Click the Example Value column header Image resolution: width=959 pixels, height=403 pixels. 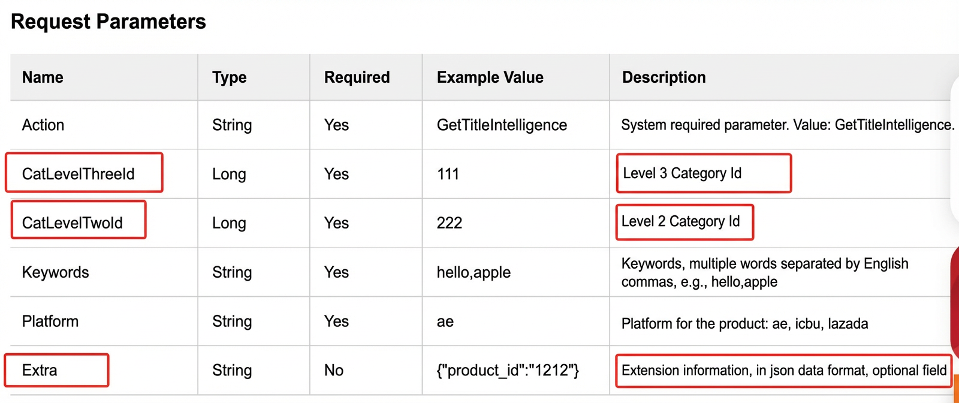(x=490, y=77)
